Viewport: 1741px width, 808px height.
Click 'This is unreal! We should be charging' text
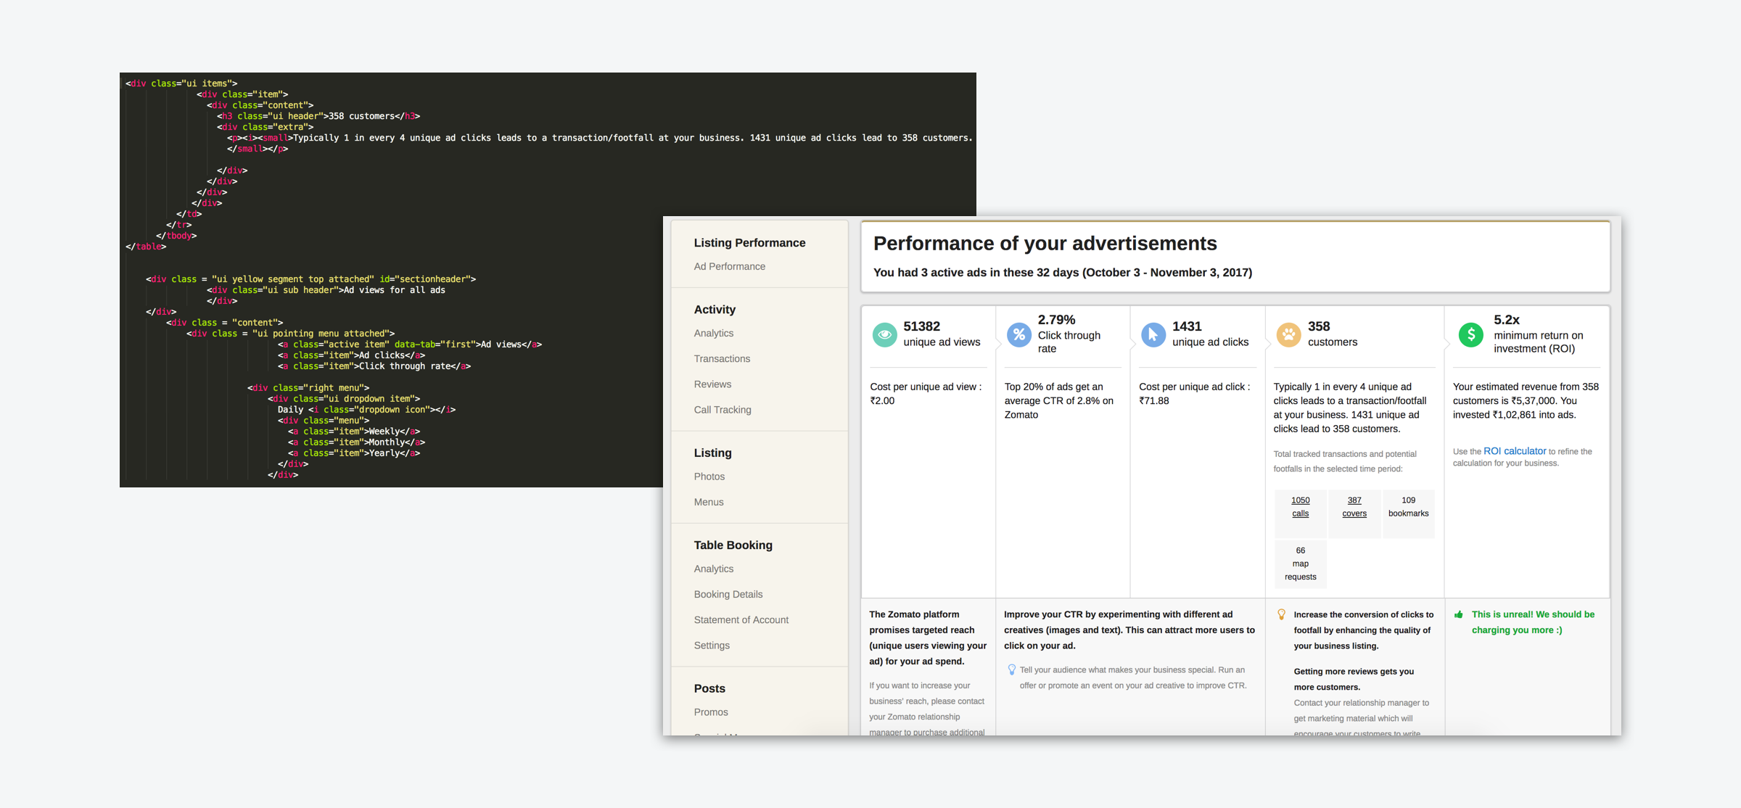(1533, 622)
